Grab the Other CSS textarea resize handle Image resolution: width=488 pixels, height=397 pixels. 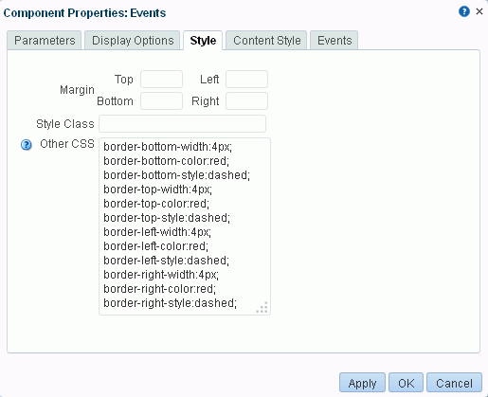(262, 307)
